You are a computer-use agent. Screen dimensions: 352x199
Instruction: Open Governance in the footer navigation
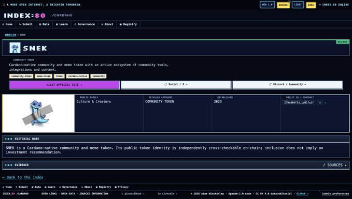pyautogui.click(x=68, y=187)
